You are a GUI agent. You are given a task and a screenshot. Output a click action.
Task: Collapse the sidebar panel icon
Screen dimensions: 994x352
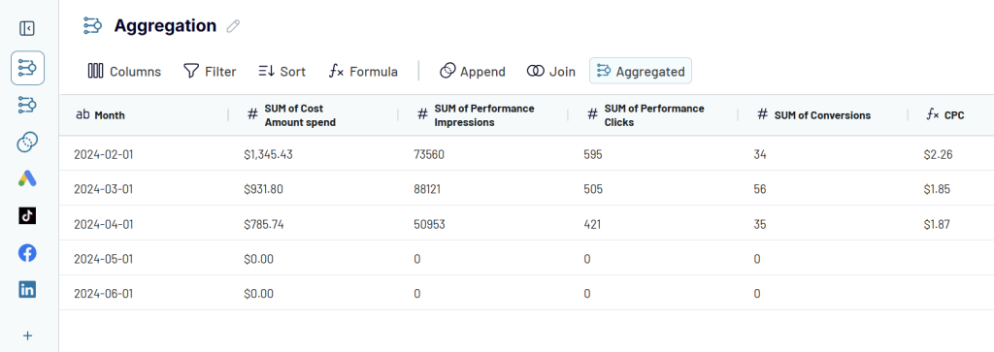(x=27, y=28)
